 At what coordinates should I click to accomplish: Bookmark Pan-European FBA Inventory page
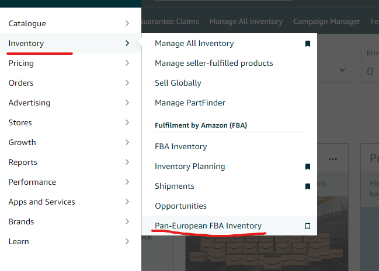coord(308,226)
